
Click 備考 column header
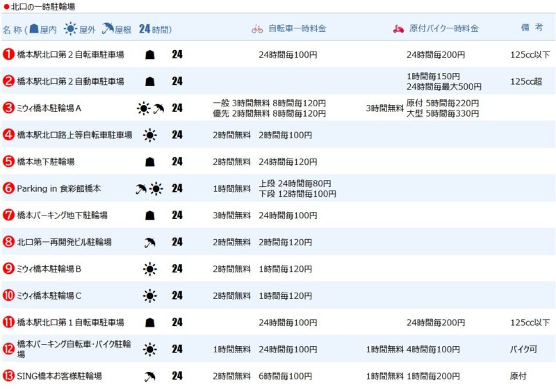pyautogui.click(x=532, y=28)
